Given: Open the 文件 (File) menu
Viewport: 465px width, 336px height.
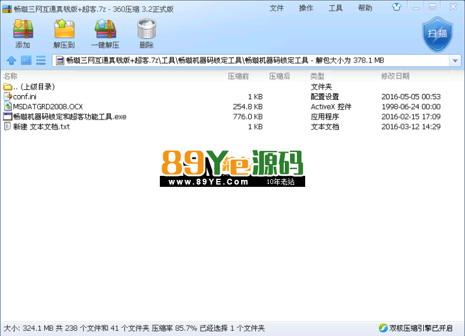Looking at the screenshot, I should pos(277,8).
